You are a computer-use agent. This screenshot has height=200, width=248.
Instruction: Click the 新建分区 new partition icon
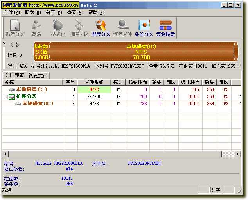[x=15, y=25]
